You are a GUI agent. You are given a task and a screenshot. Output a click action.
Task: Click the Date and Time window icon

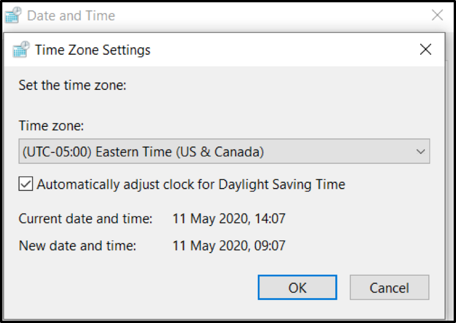coord(14,16)
